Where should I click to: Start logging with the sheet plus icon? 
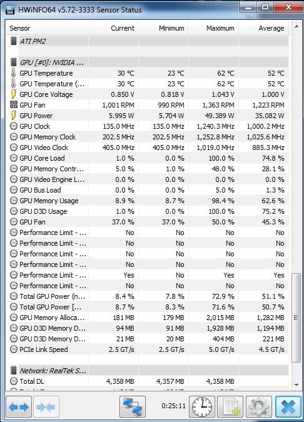(x=230, y=407)
